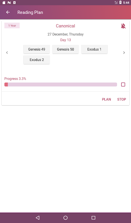Open the N notification icon in status bar
The width and height of the screenshot is (131, 223).
tap(9, 2)
